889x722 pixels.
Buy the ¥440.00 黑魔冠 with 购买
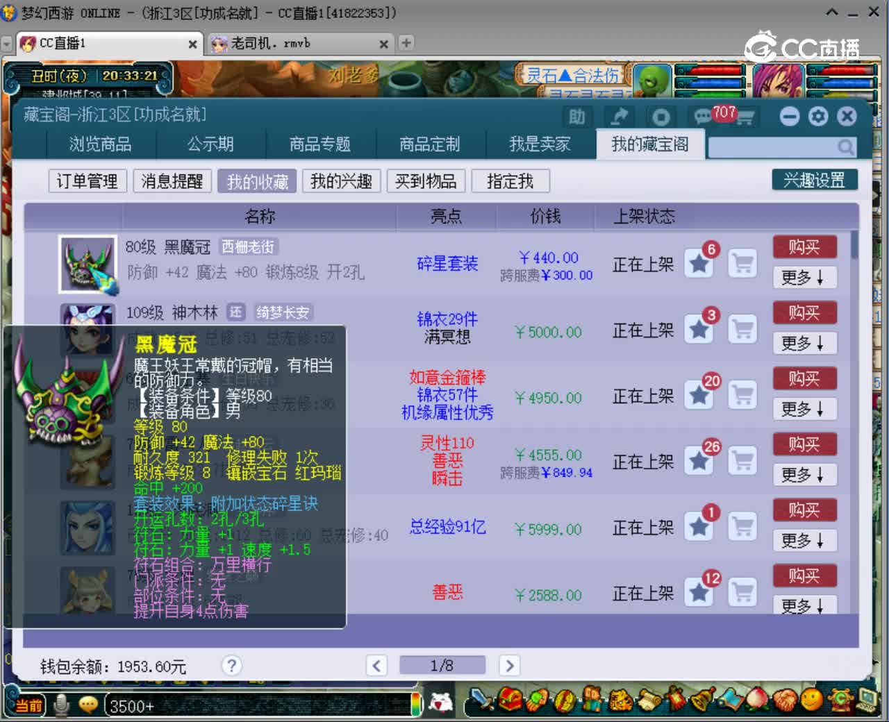point(804,247)
